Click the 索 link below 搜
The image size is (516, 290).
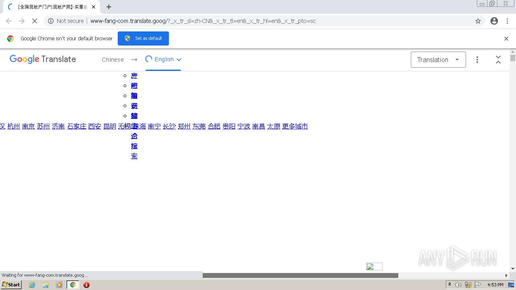[134, 156]
